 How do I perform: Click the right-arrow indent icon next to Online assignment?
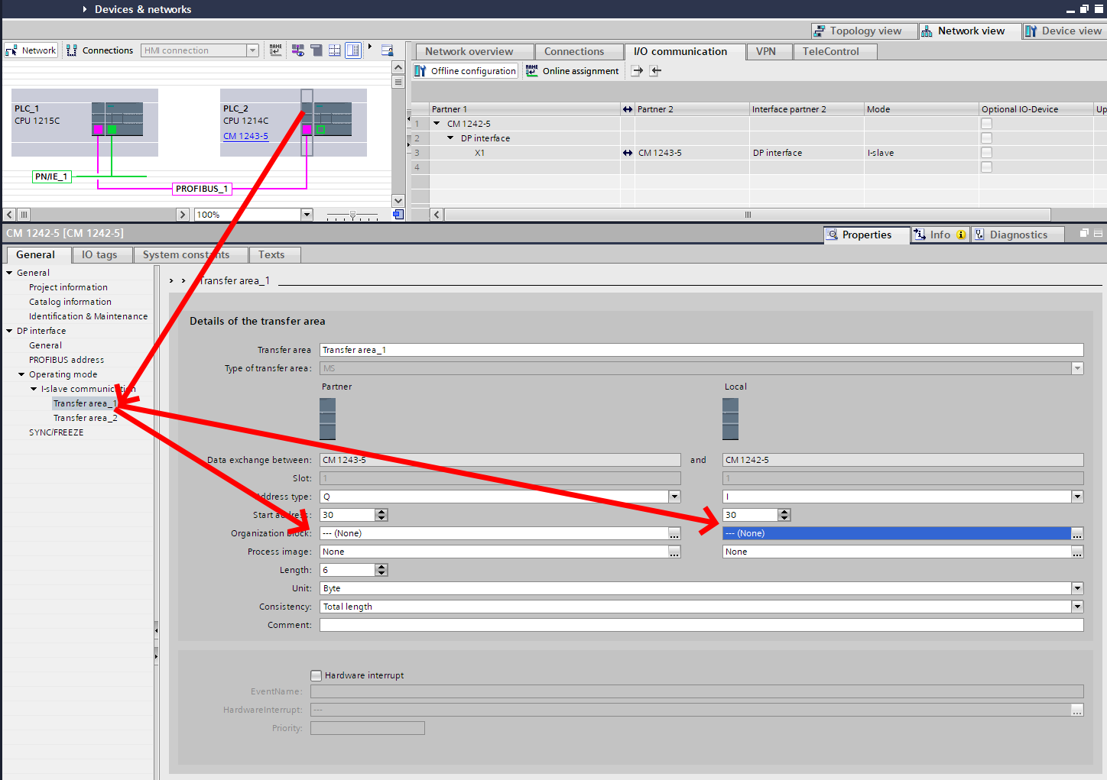pos(637,71)
